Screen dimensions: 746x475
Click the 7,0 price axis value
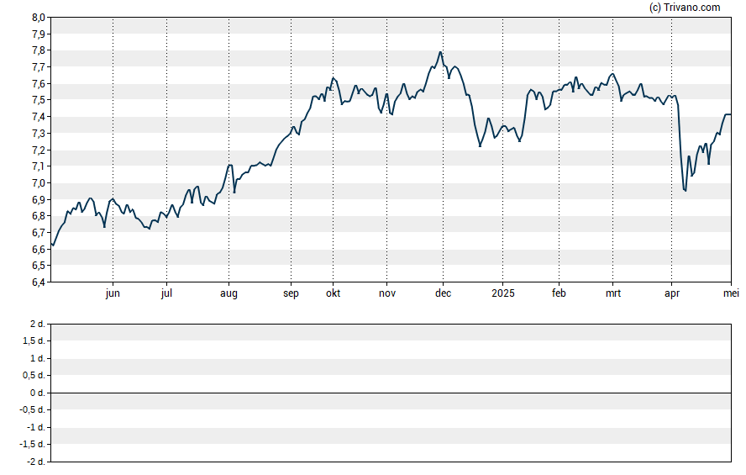[x=39, y=182]
